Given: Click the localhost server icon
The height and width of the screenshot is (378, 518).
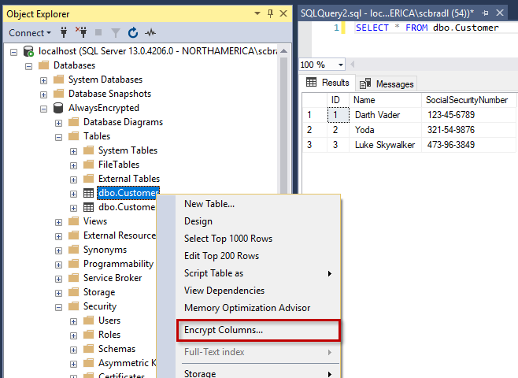Looking at the screenshot, I should [x=28, y=51].
